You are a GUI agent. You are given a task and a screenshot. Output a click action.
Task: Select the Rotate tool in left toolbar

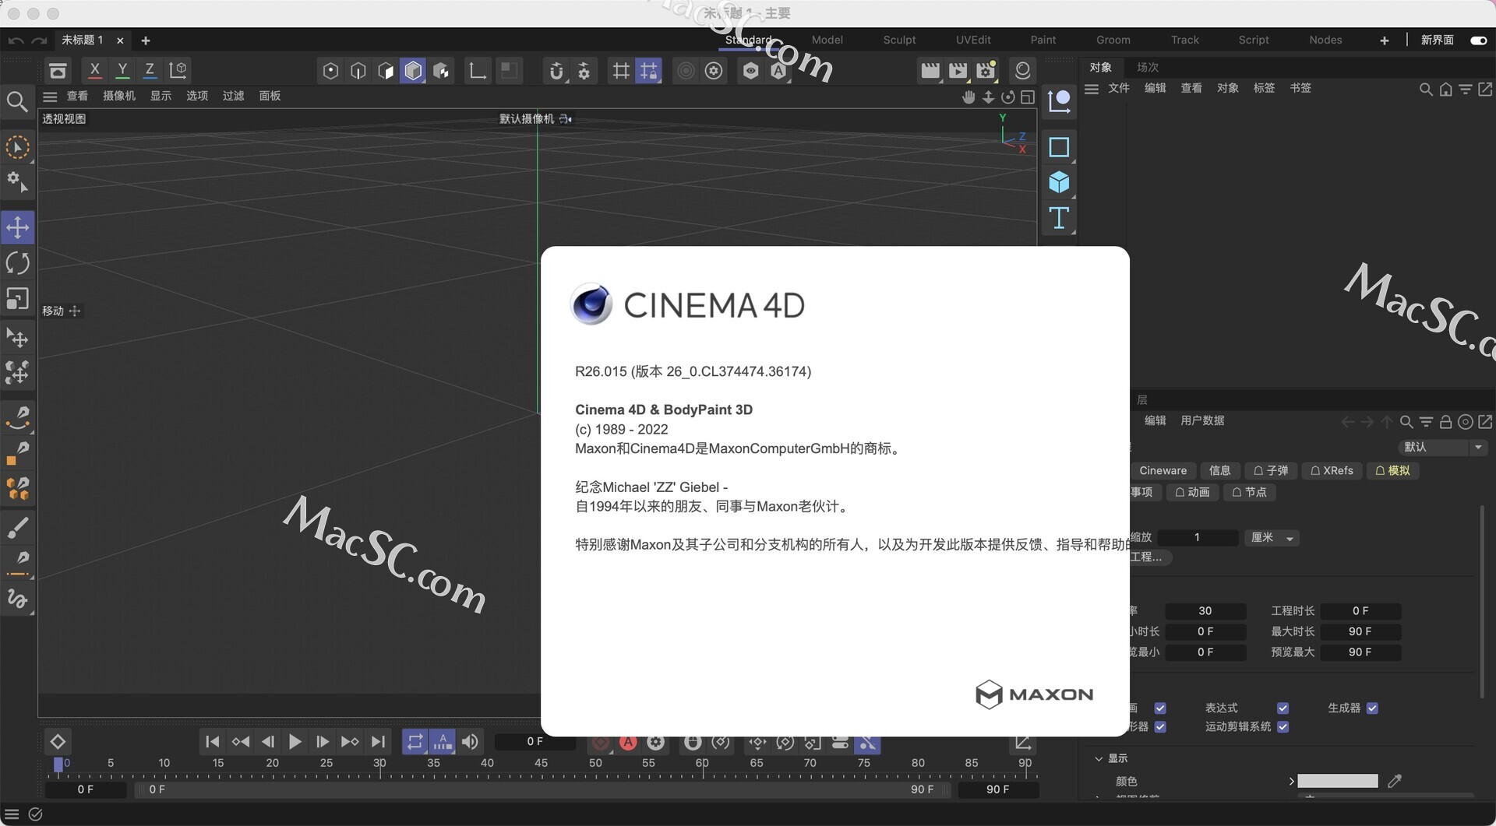pos(17,263)
